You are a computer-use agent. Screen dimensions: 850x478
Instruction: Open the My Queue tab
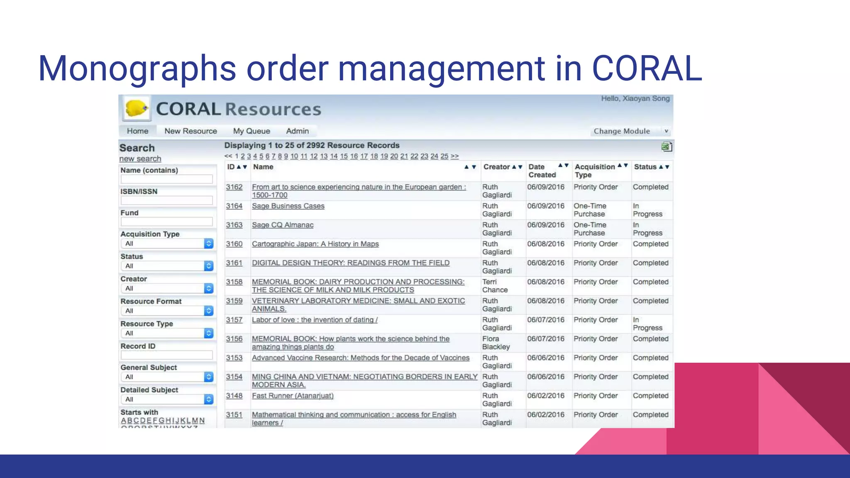tap(252, 131)
